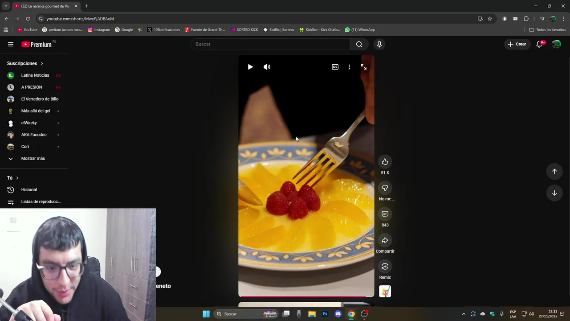Go to the next Short arrow
Viewport: 570px width, 321px height.
[x=554, y=193]
